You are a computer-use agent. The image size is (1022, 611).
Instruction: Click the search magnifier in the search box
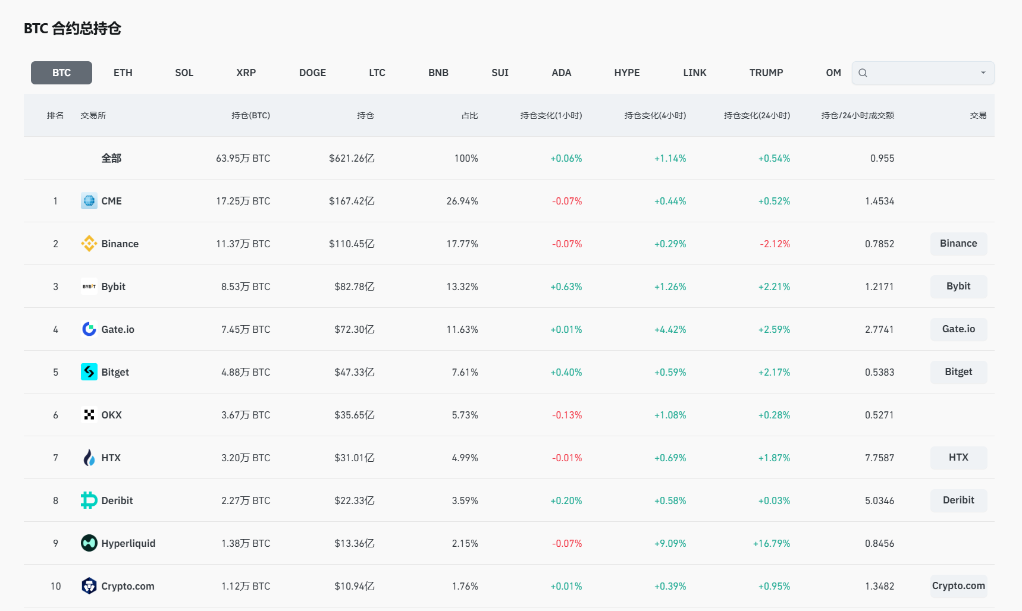tap(863, 73)
